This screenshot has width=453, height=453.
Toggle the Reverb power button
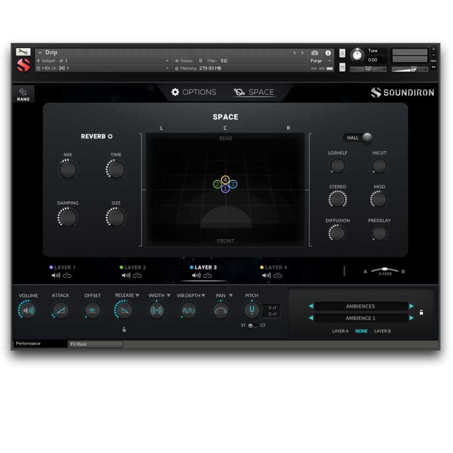pyautogui.click(x=110, y=136)
